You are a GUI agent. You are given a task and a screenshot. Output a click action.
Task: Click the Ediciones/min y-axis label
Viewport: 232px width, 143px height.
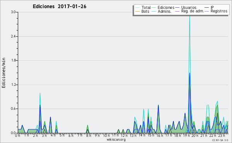(x=3, y=73)
